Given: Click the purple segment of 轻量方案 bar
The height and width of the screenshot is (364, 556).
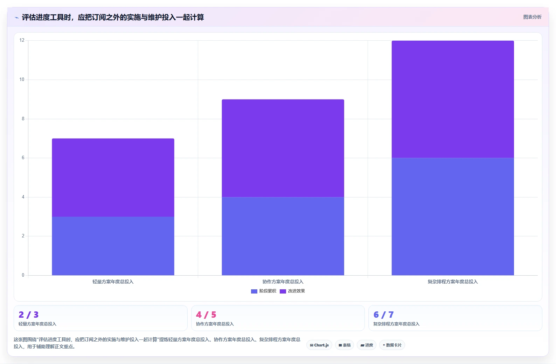Looking at the screenshot, I should [x=113, y=177].
